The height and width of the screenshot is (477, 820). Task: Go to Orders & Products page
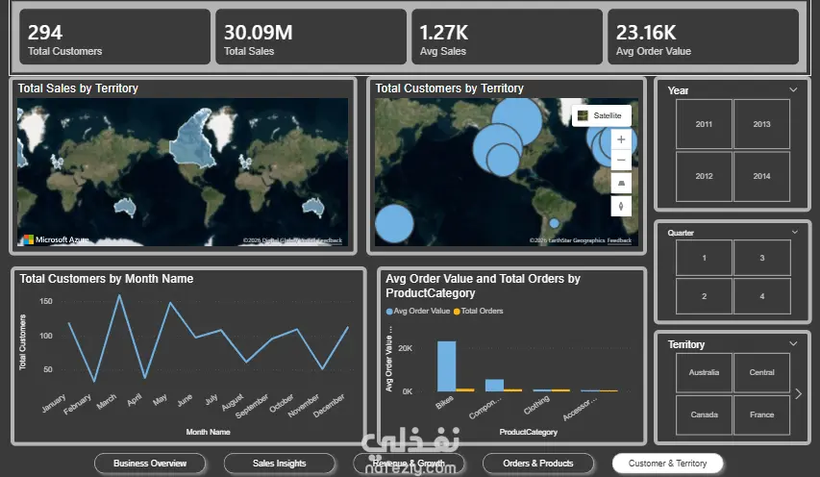pos(538,464)
